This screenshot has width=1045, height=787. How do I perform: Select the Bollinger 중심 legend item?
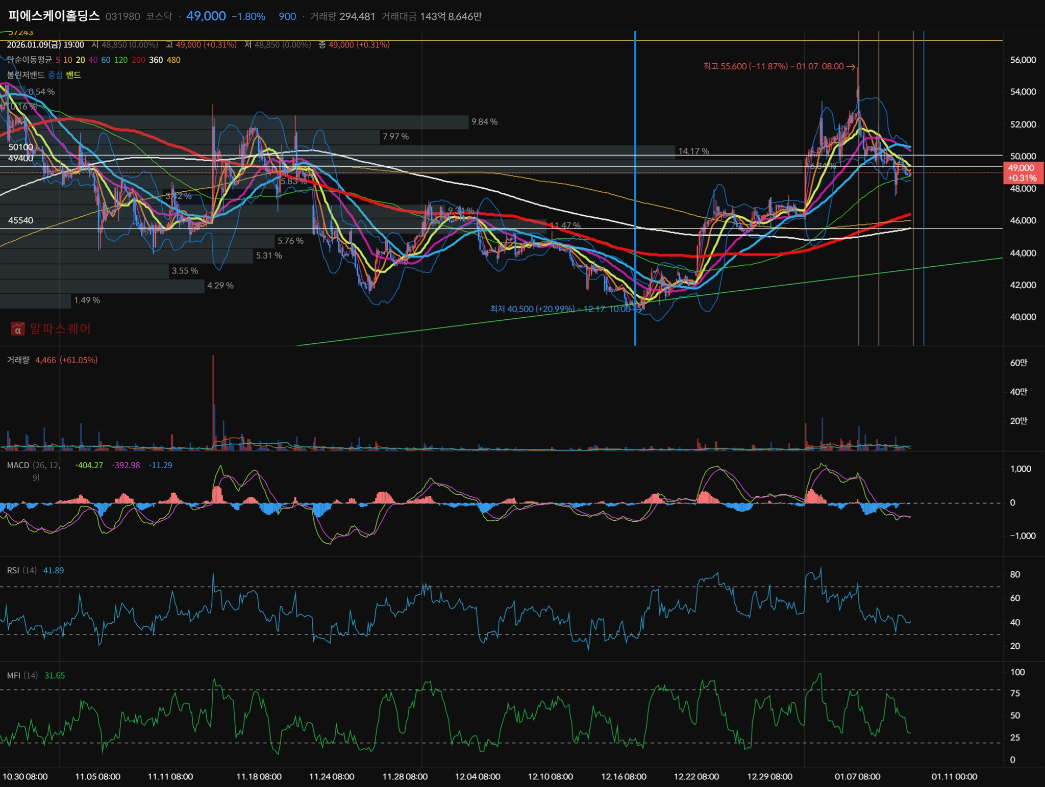click(x=55, y=75)
